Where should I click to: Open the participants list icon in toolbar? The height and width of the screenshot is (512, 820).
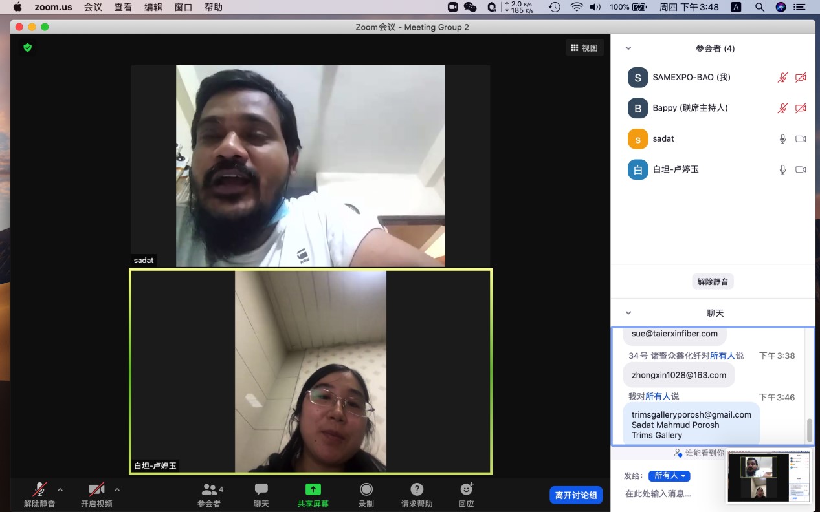point(209,490)
